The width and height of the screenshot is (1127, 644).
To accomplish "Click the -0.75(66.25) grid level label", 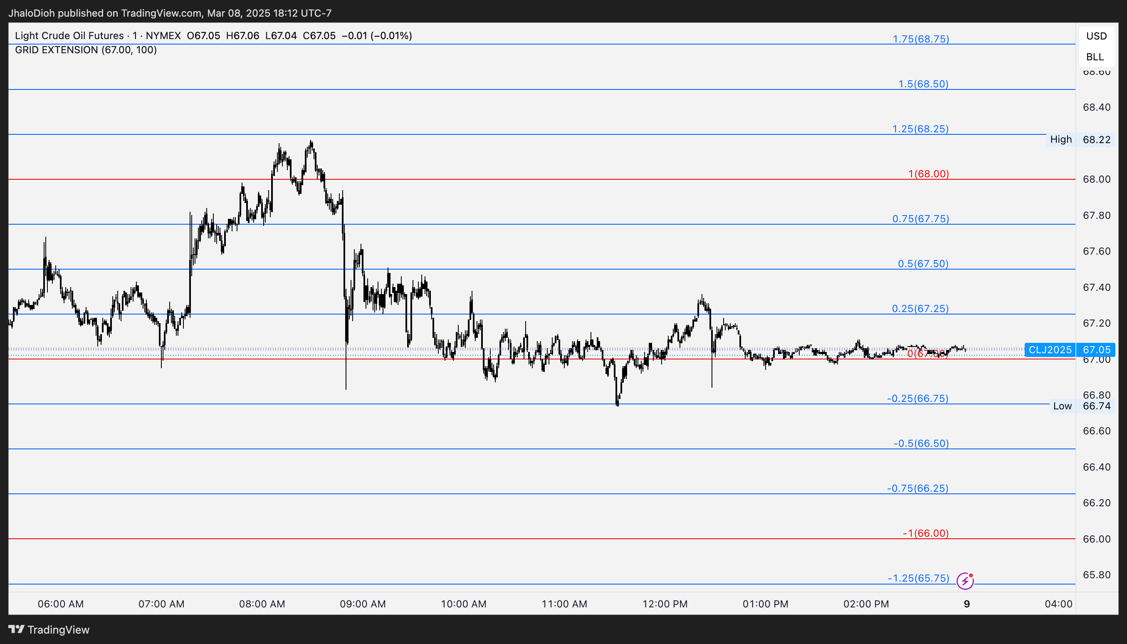I will [917, 488].
